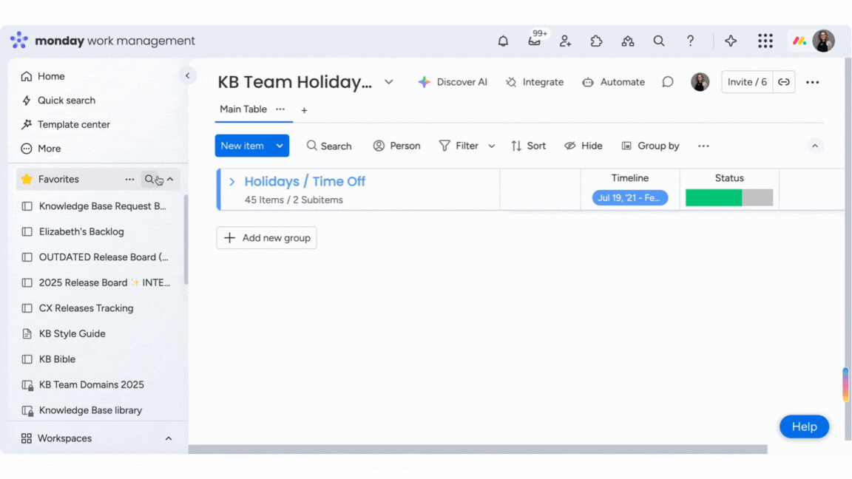Open the More menu in the sidebar
Image resolution: width=852 pixels, height=479 pixels.
click(49, 149)
